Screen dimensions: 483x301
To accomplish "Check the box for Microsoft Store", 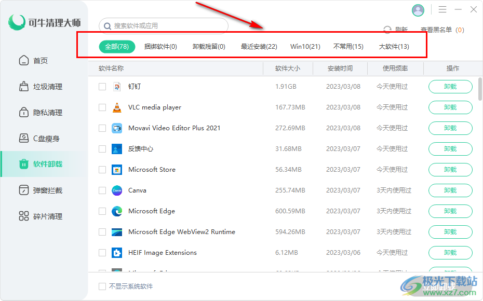I will pyautogui.click(x=102, y=170).
